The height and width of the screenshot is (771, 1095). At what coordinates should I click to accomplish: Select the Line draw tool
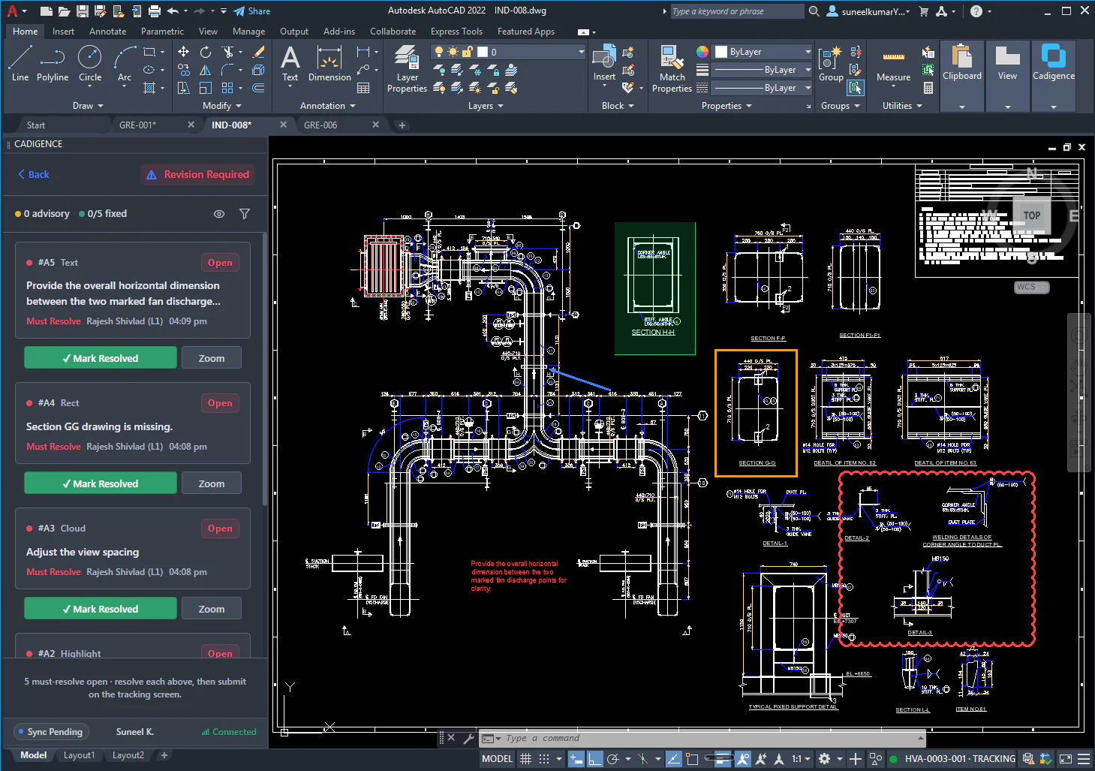(20, 63)
